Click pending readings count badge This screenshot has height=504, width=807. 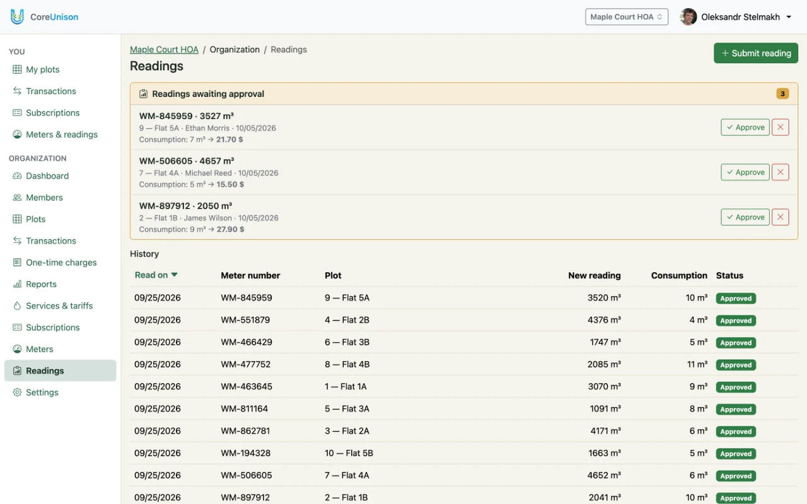782,94
